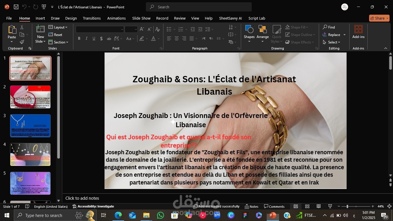Toggle bold formatting
This screenshot has width=393, height=221.
[79, 39]
